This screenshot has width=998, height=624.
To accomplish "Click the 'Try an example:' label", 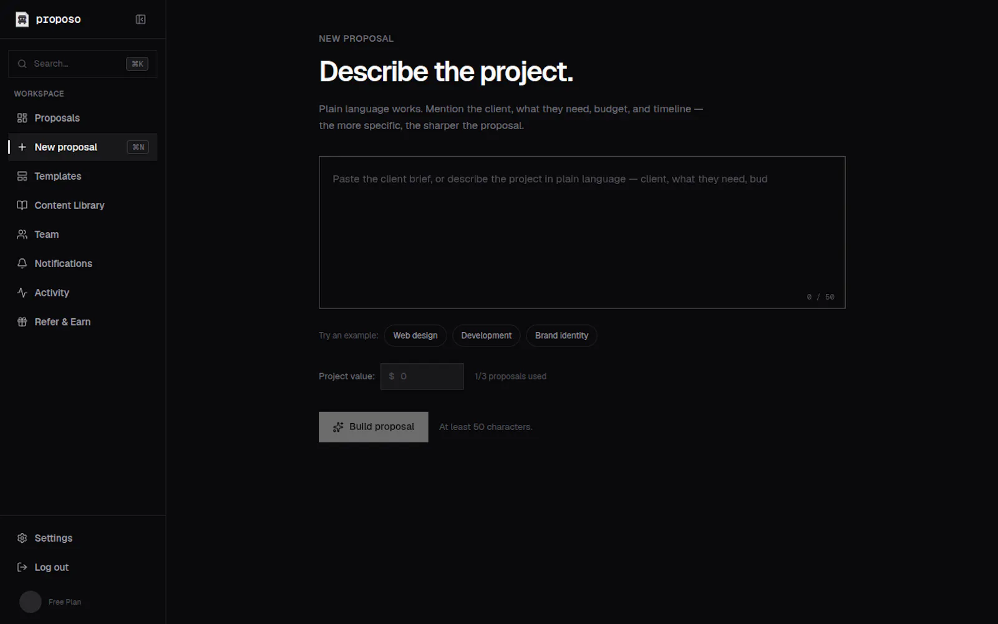I will (349, 336).
